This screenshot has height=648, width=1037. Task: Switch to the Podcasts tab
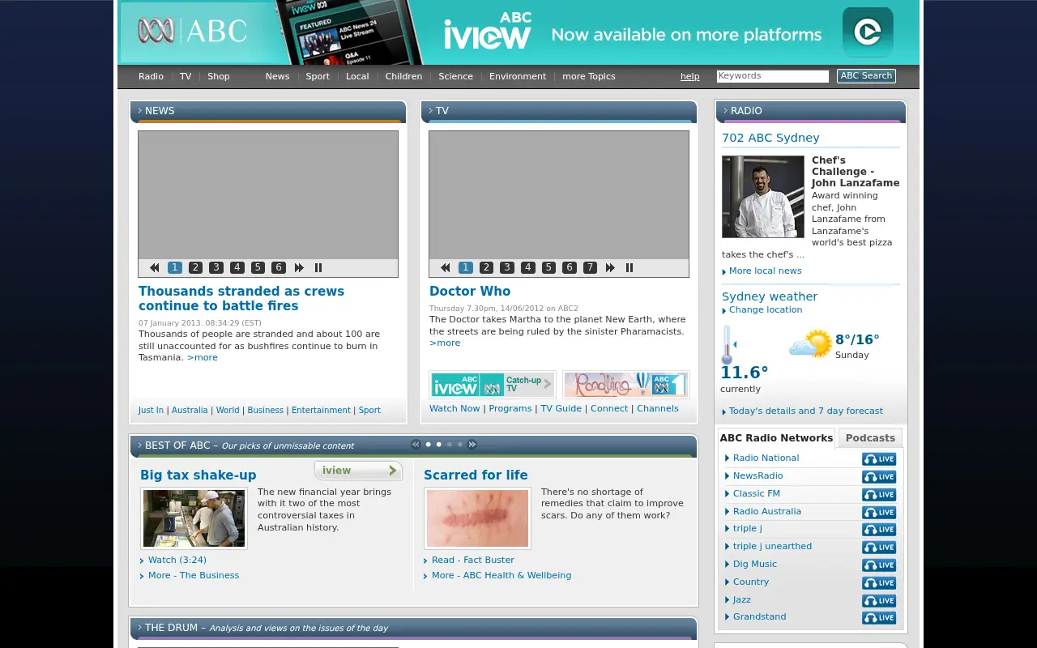(870, 437)
